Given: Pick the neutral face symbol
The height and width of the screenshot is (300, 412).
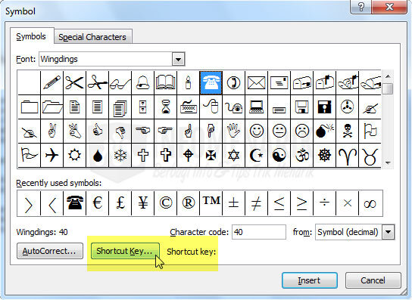Looking at the screenshot, I should (279, 131).
